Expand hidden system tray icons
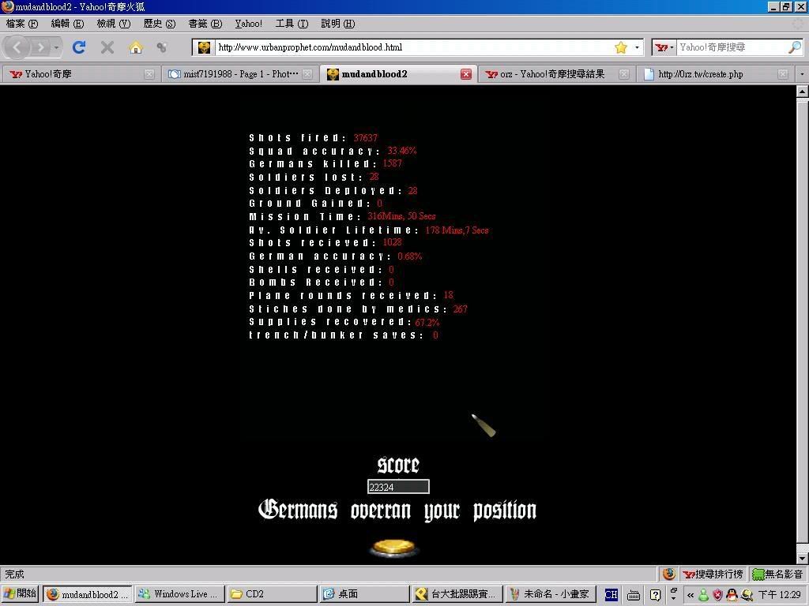 coord(690,595)
